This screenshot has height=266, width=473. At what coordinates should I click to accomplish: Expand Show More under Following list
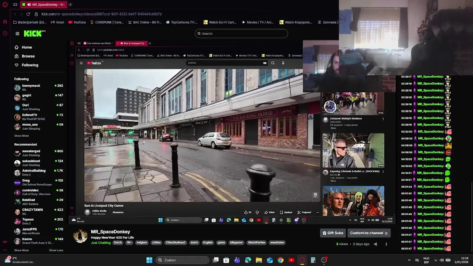click(x=21, y=136)
